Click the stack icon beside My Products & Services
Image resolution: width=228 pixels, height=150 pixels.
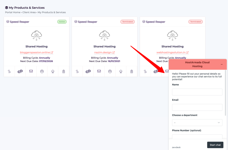pos(6,7)
